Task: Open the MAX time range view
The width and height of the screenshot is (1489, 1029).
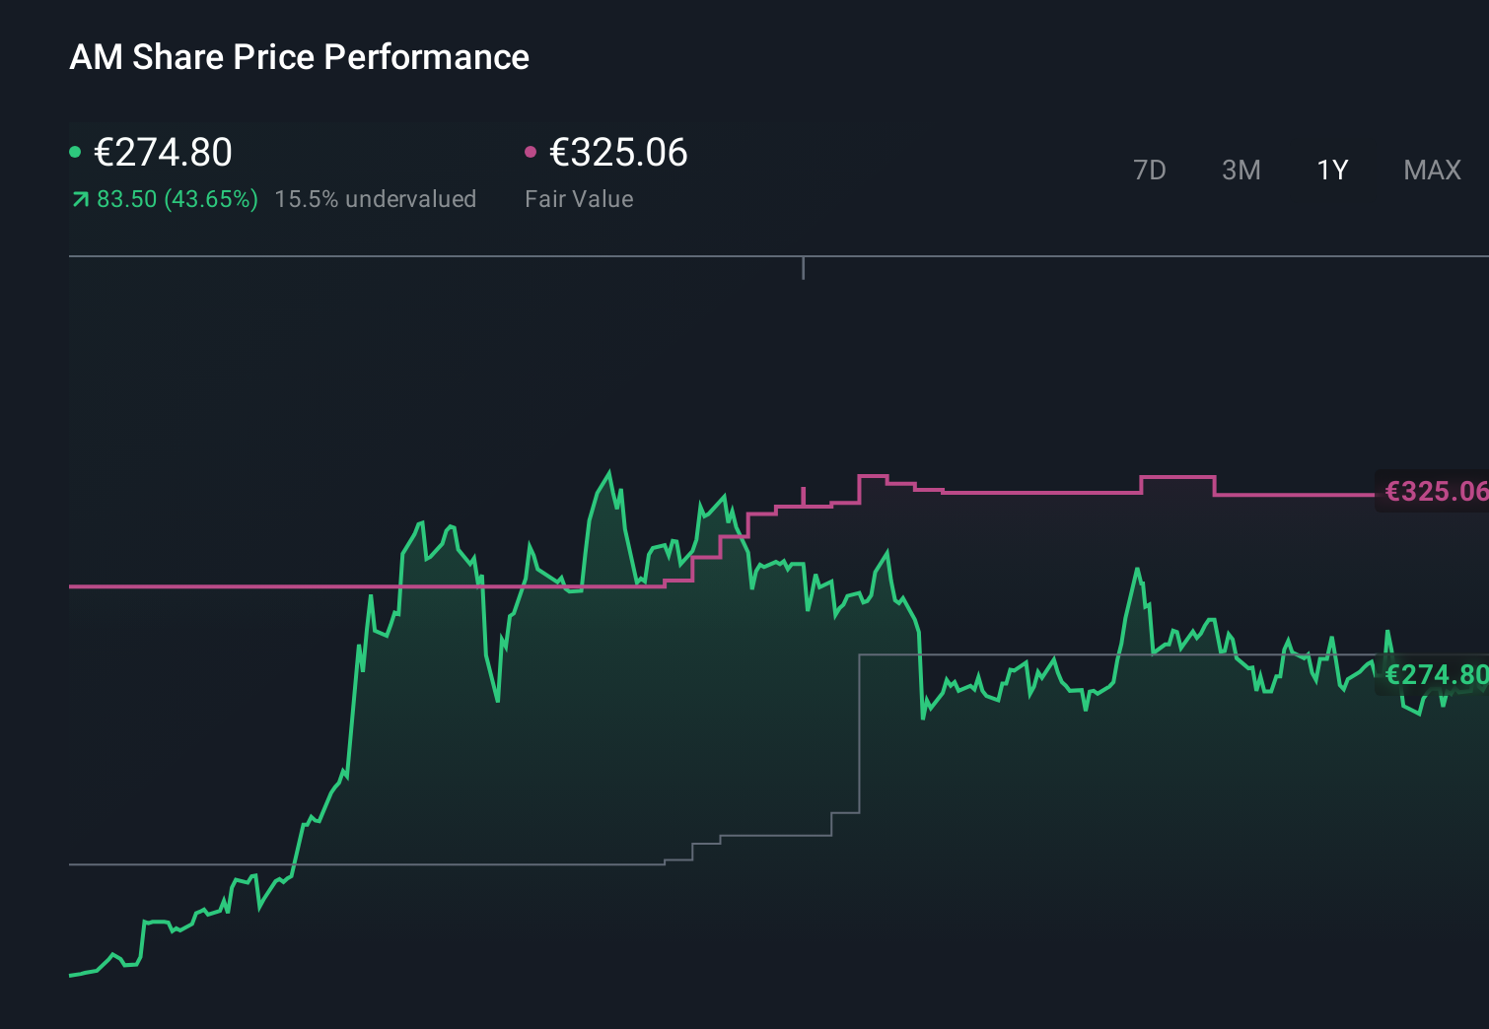Action: 1432,170
